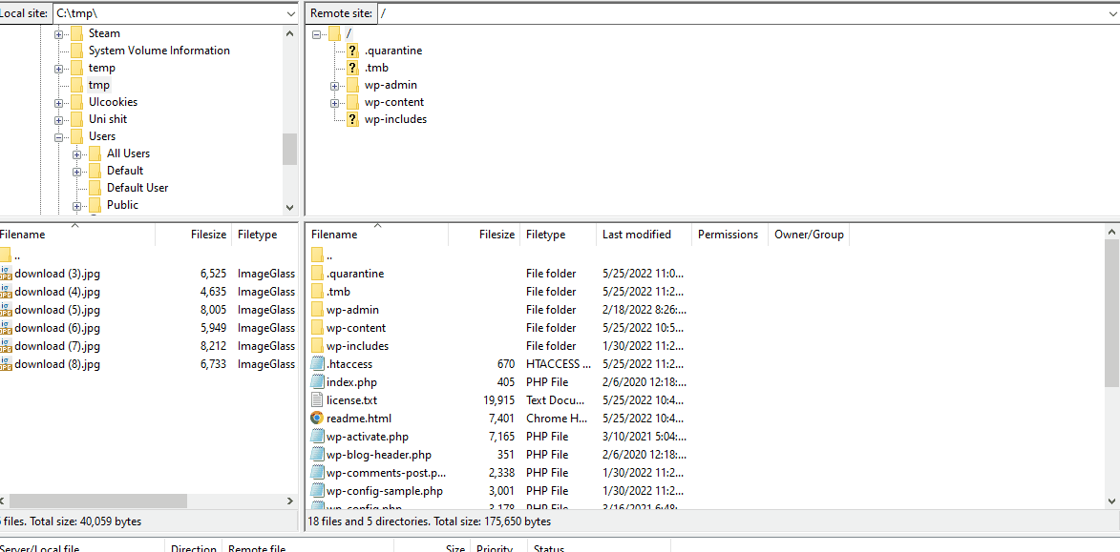Select System Volume Information in local tree
Image resolution: width=1120 pixels, height=552 pixels.
159,51
